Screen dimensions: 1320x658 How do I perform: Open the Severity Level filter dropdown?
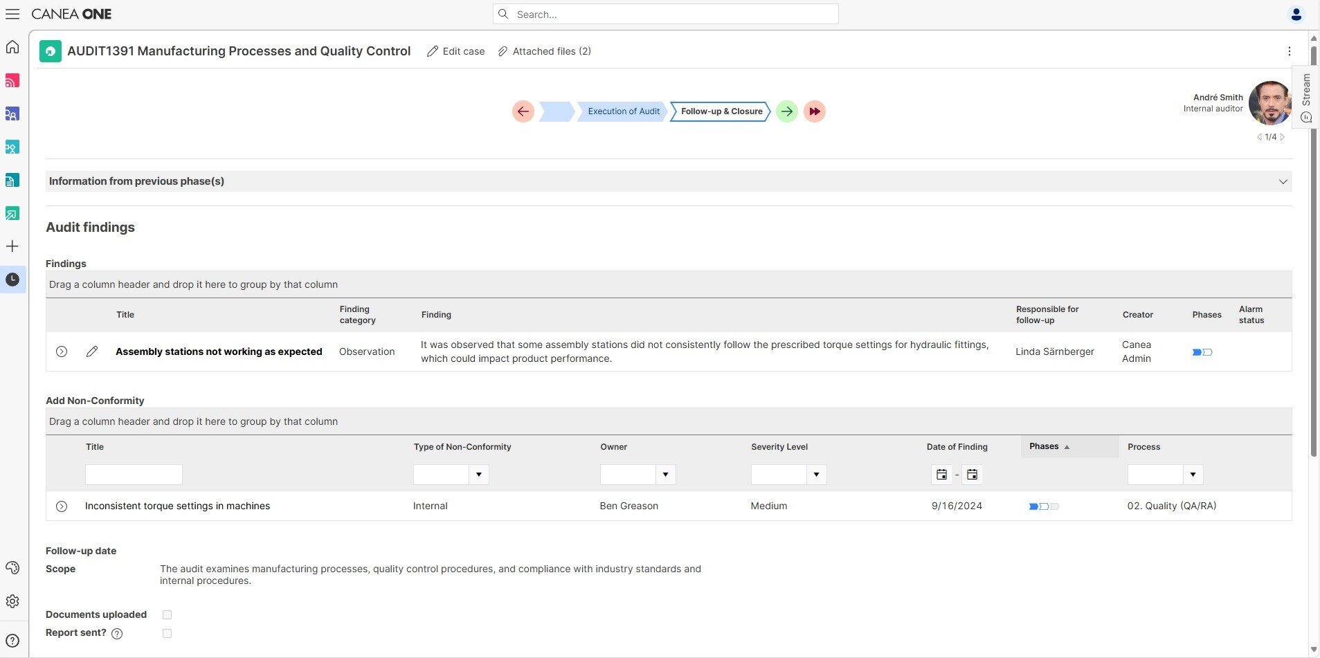click(816, 474)
